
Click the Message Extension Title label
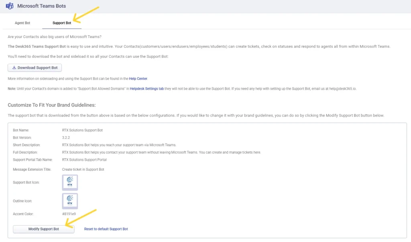point(32,169)
